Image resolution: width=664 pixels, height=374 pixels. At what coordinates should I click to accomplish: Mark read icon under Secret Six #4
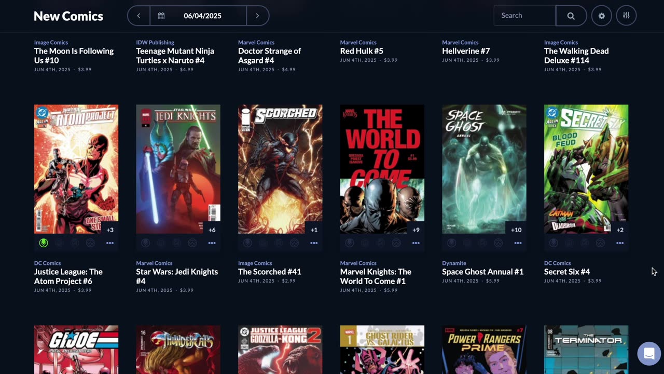(585, 243)
